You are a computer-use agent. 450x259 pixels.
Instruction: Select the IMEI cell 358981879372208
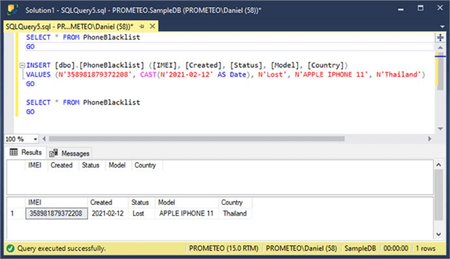[56, 213]
